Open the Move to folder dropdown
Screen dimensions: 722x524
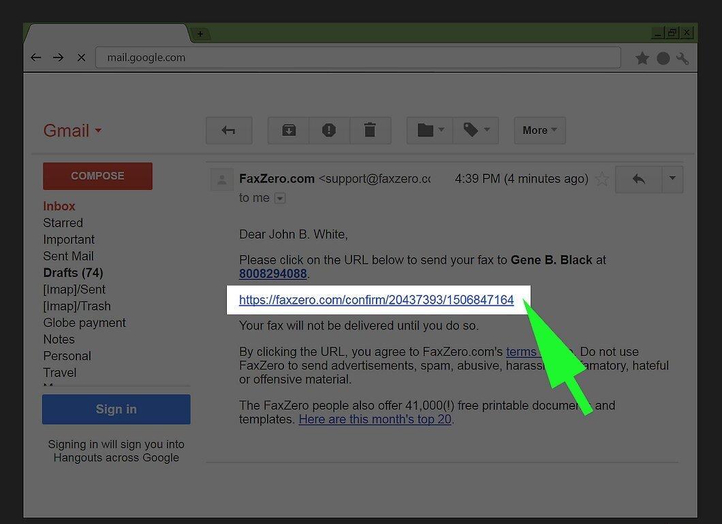(x=430, y=131)
